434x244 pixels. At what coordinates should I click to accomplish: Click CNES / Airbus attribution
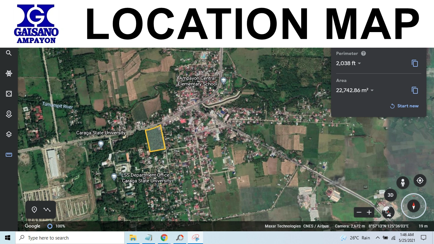(316, 226)
